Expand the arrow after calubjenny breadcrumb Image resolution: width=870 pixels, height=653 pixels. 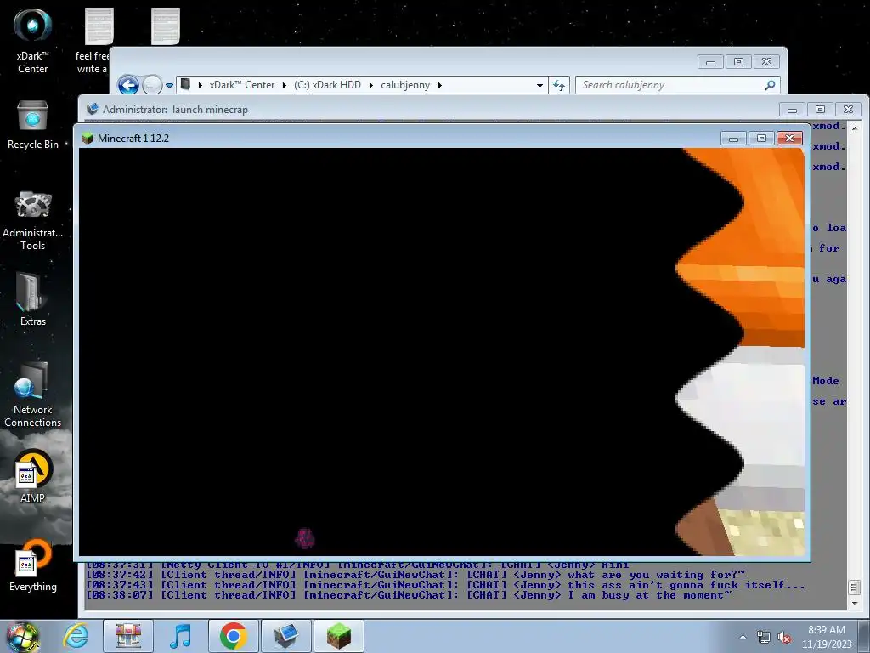(439, 85)
